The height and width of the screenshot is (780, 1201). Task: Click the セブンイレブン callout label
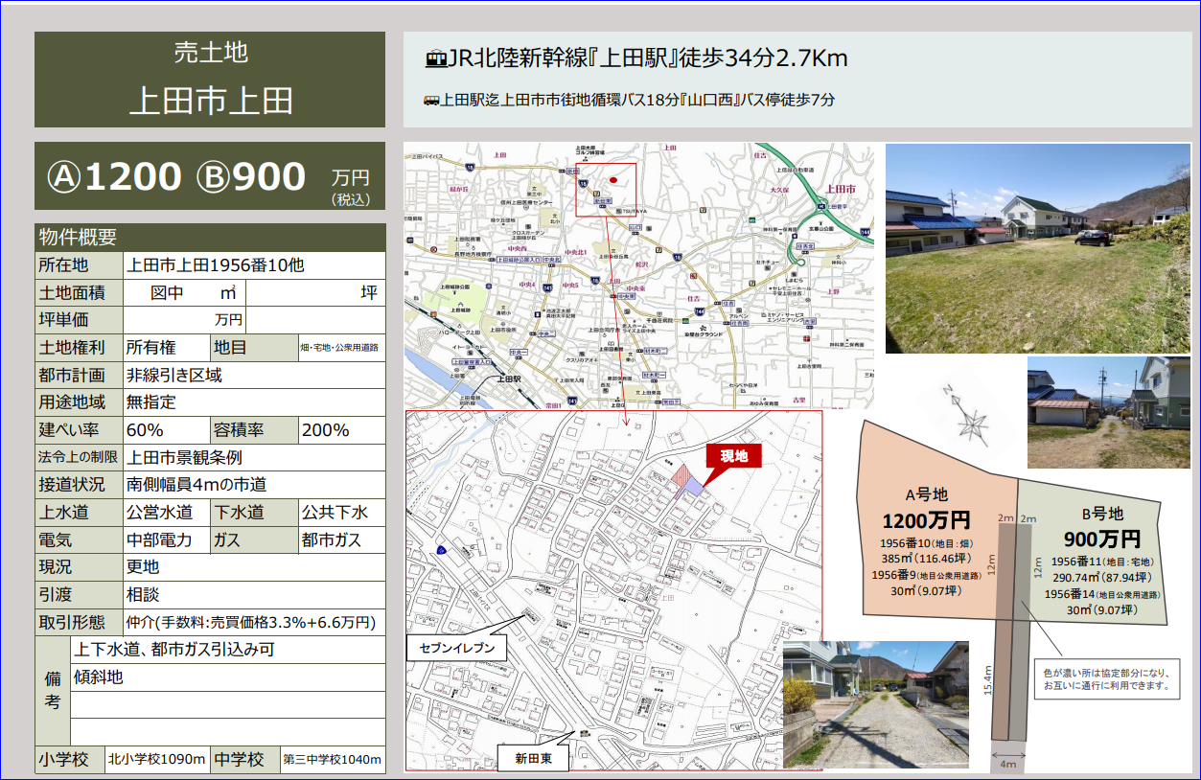(457, 649)
